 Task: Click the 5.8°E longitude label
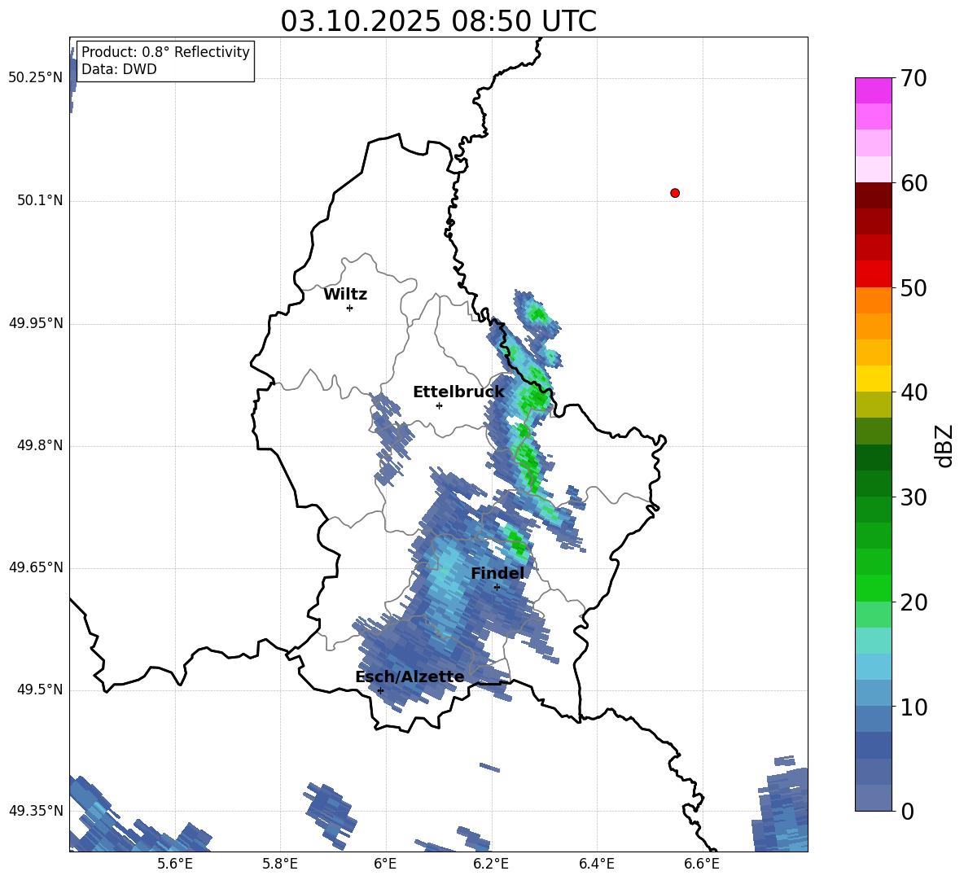[280, 865]
